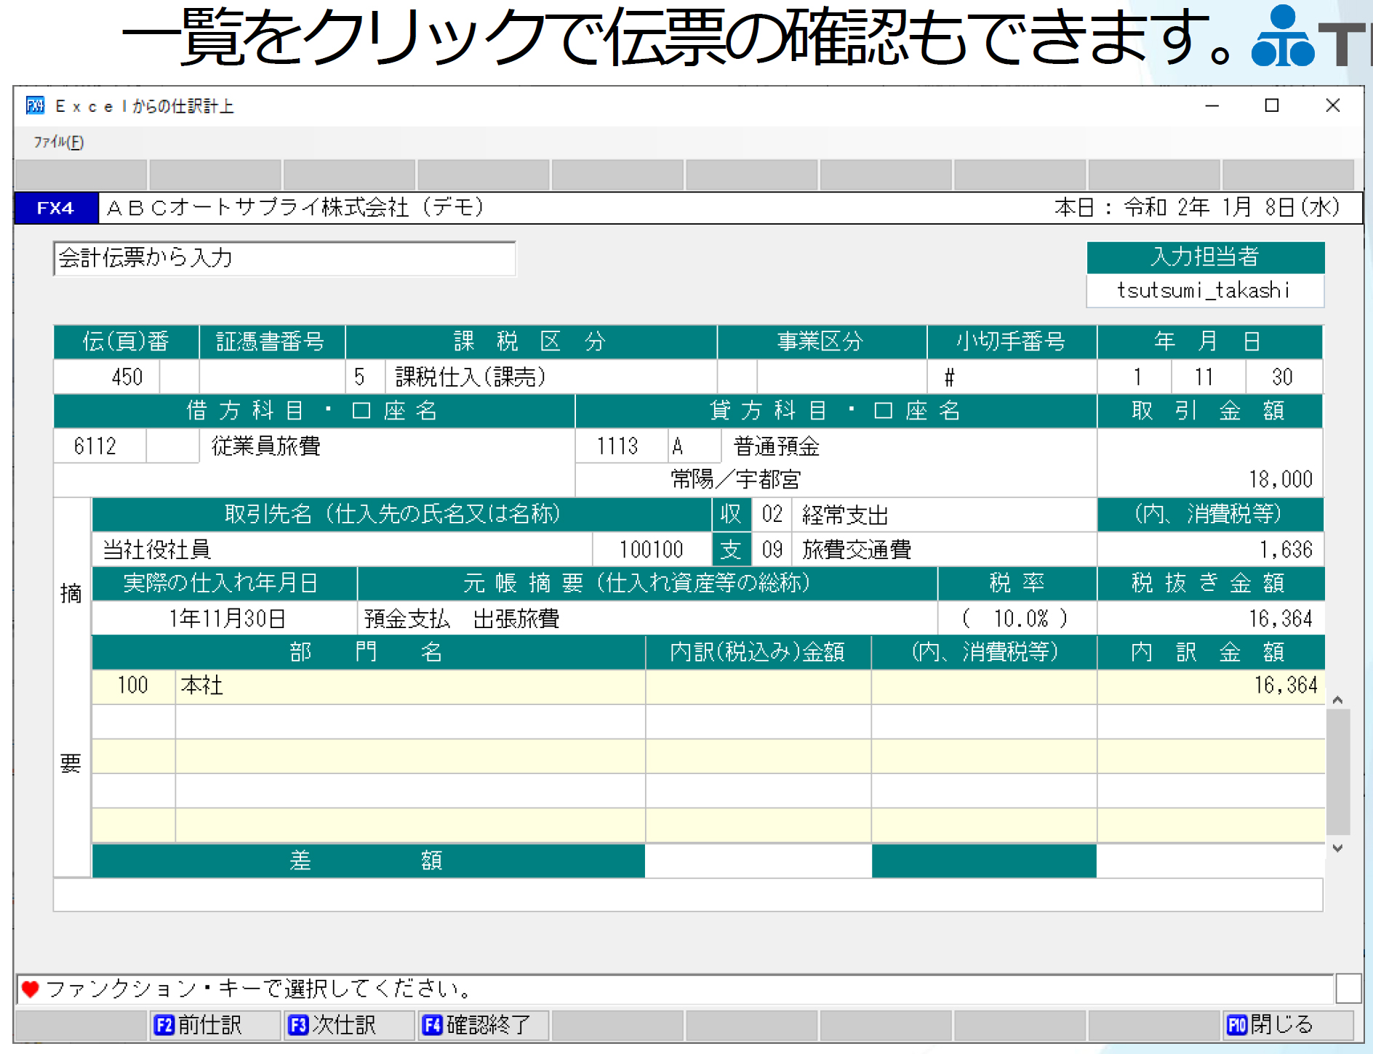The height and width of the screenshot is (1054, 1373).
Task: Click the 確認終了 confirmation button
Action: (x=482, y=1025)
